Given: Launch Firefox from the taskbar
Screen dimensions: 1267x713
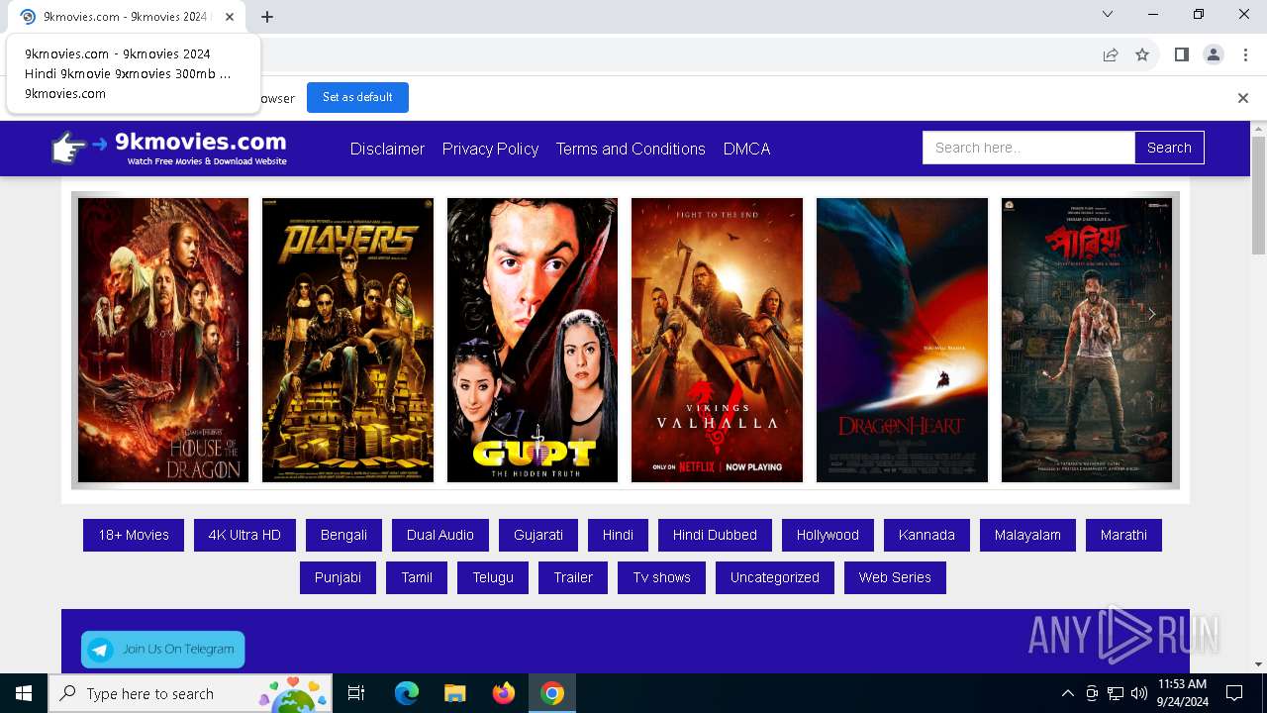Looking at the screenshot, I should (504, 693).
